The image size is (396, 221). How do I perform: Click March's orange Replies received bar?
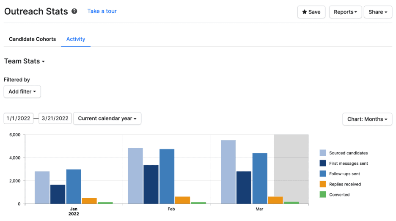point(275,200)
